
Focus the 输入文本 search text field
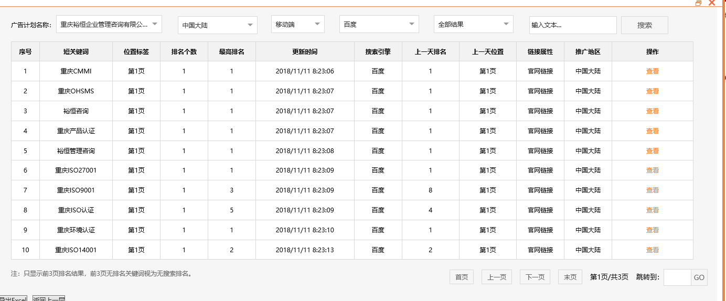pos(573,25)
